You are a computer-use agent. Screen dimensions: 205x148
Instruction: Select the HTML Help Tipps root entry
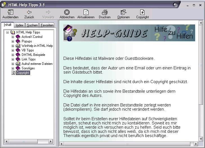tap(28, 32)
